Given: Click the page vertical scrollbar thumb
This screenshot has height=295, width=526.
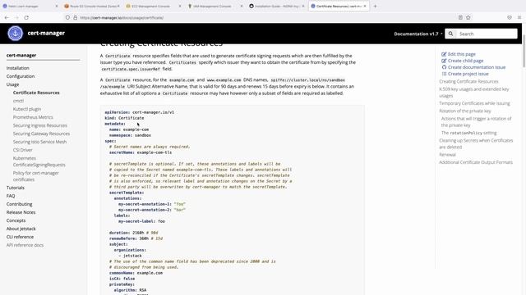Looking at the screenshot, I should tap(524, 50).
